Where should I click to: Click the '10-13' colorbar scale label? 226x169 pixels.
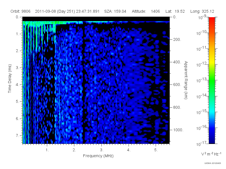tap(202, 80)
